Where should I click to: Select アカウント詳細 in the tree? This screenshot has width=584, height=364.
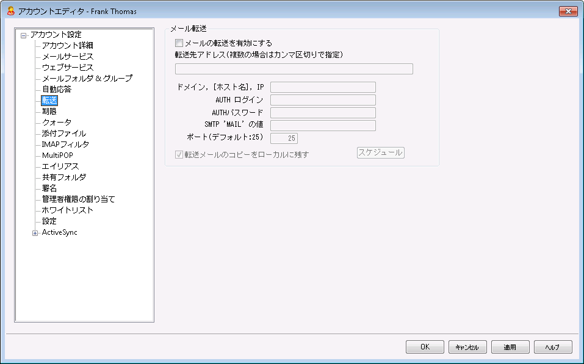point(67,46)
